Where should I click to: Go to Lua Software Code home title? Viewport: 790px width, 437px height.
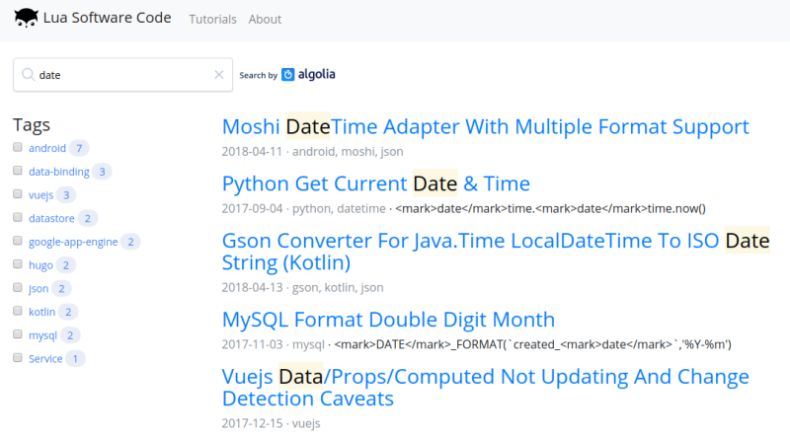108,18
